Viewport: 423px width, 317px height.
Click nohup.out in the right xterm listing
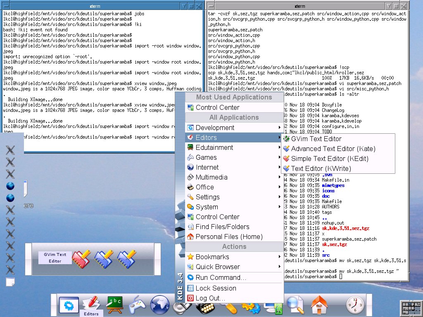pyautogui.click(x=333, y=223)
